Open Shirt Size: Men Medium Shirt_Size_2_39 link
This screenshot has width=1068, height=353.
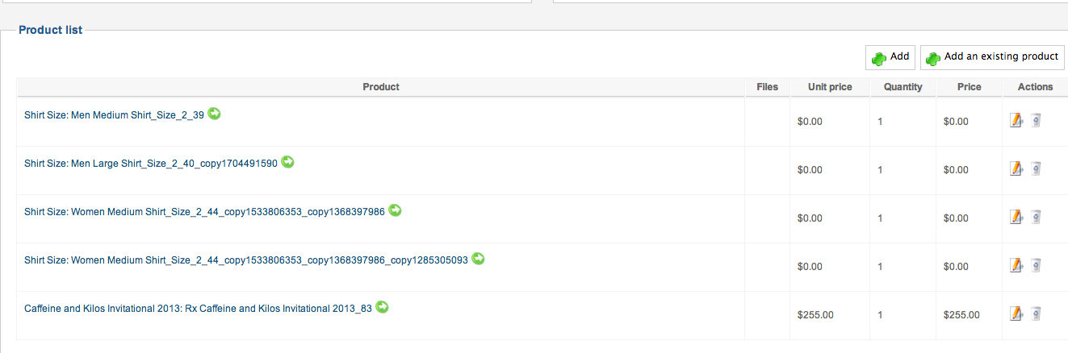[114, 115]
